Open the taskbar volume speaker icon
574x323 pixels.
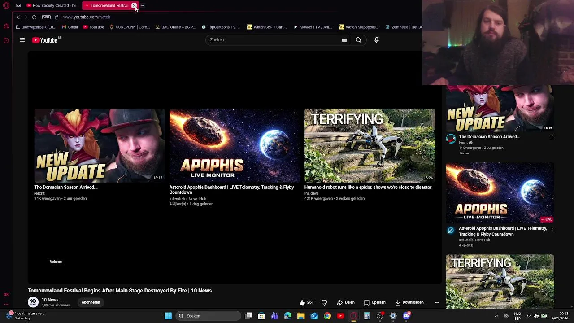click(x=536, y=316)
